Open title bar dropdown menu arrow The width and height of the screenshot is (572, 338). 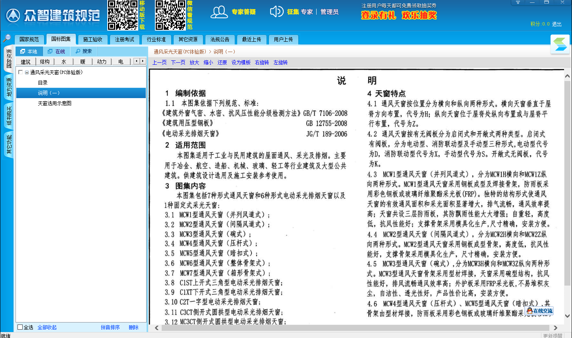pos(518,2)
